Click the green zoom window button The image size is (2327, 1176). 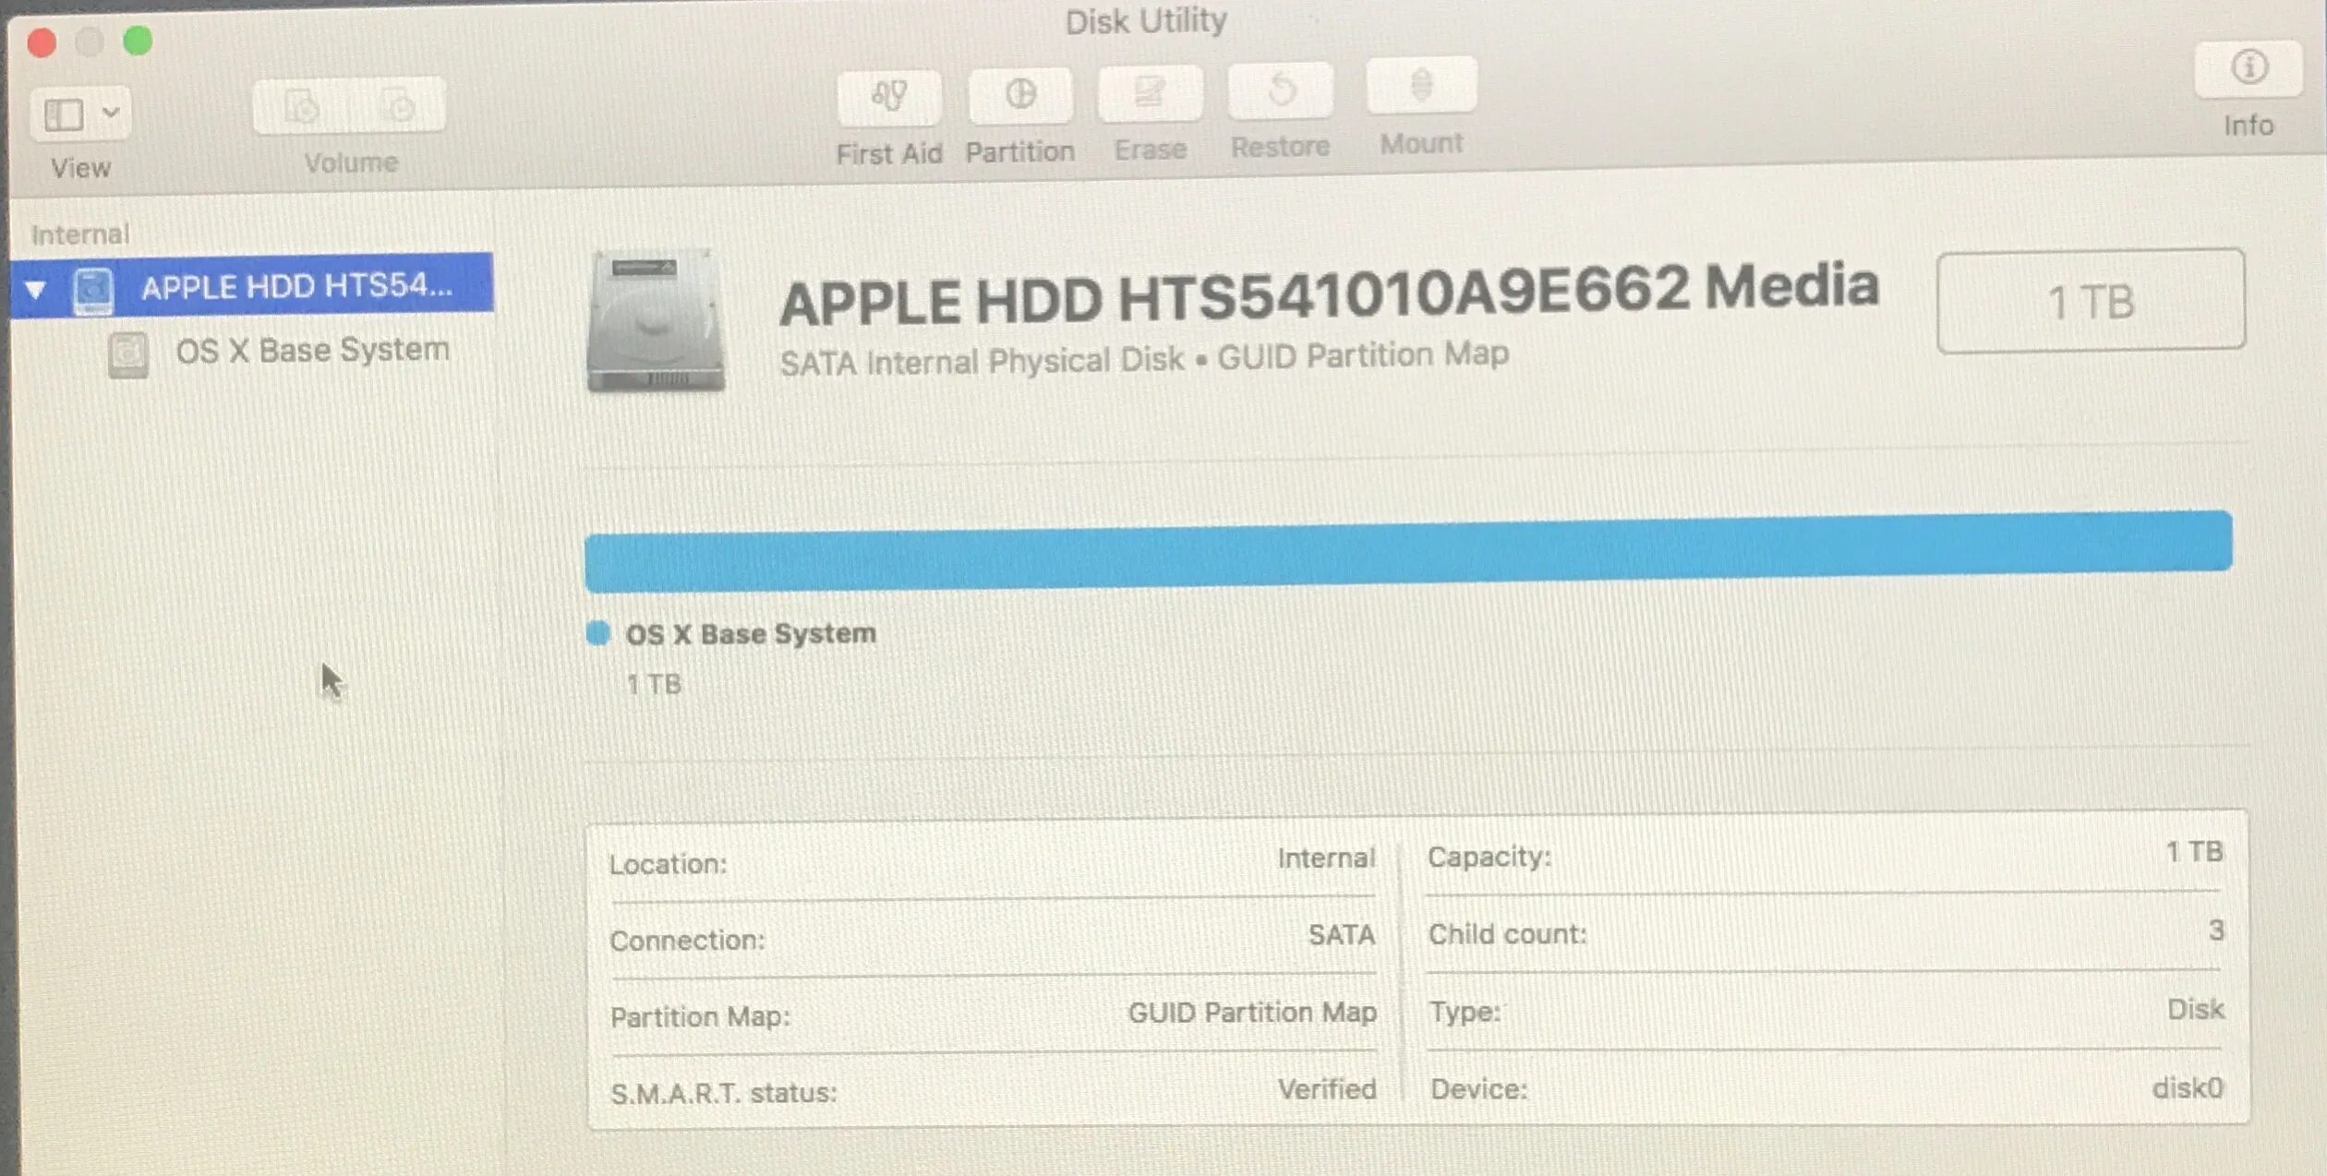click(x=138, y=42)
